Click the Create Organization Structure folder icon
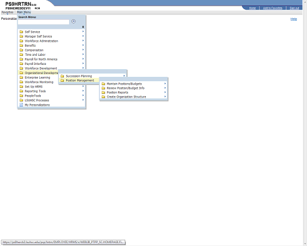The width and height of the screenshot is (307, 246). 104,97
